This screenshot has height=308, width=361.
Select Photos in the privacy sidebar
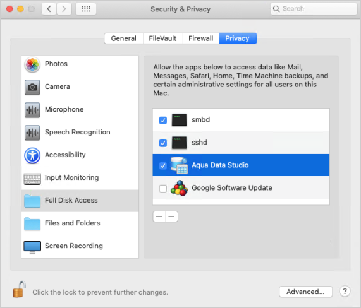point(80,64)
